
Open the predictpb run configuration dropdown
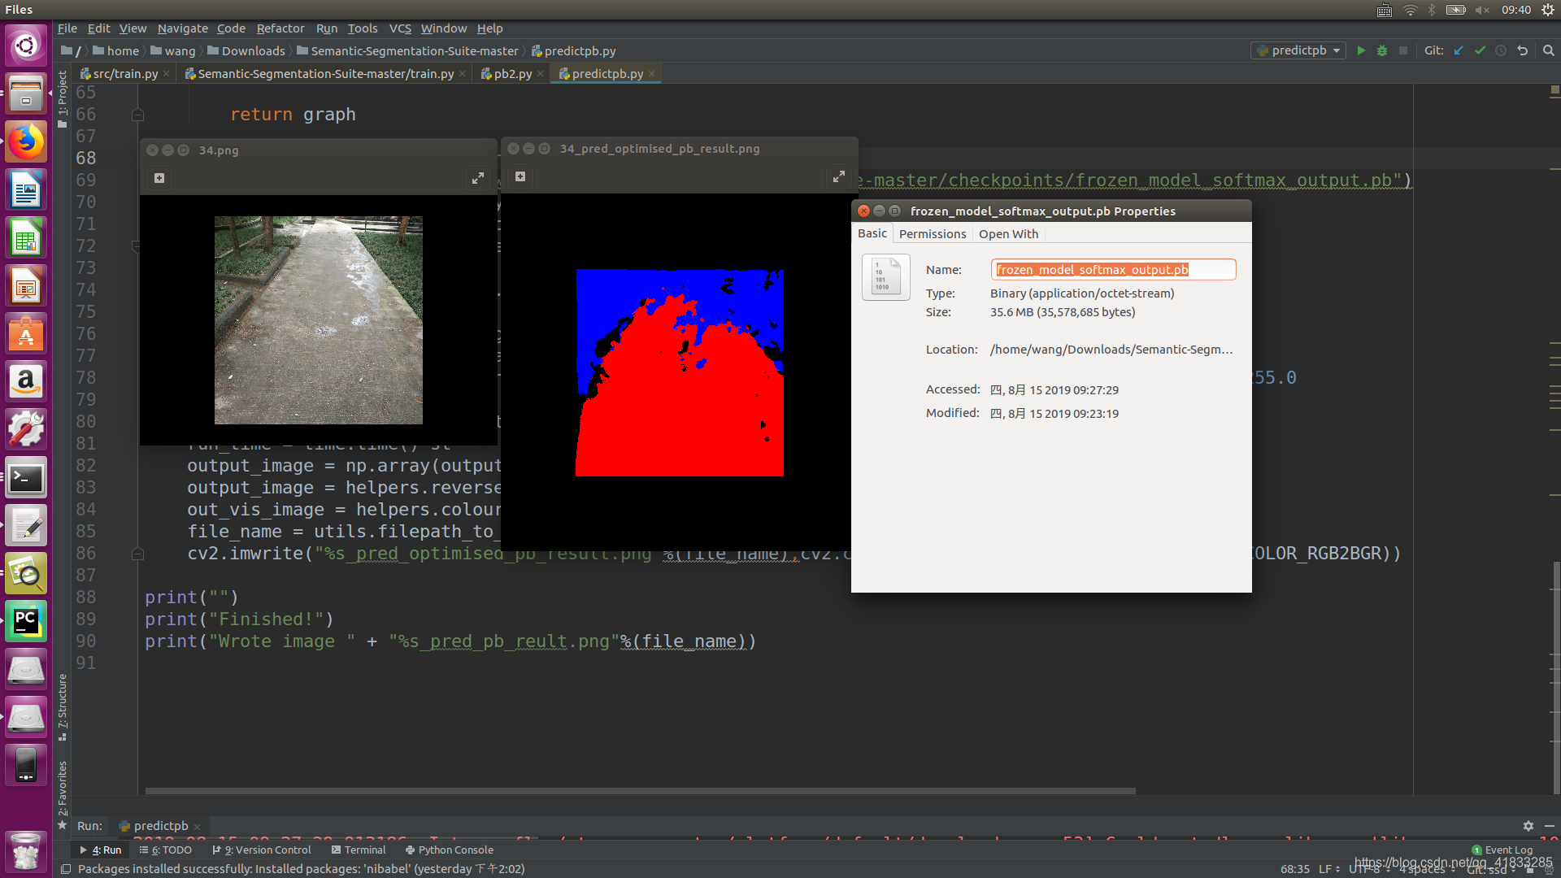pyautogui.click(x=1298, y=50)
